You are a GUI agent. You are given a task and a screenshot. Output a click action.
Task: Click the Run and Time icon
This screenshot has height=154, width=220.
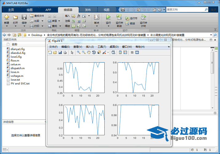(x=143, y=17)
